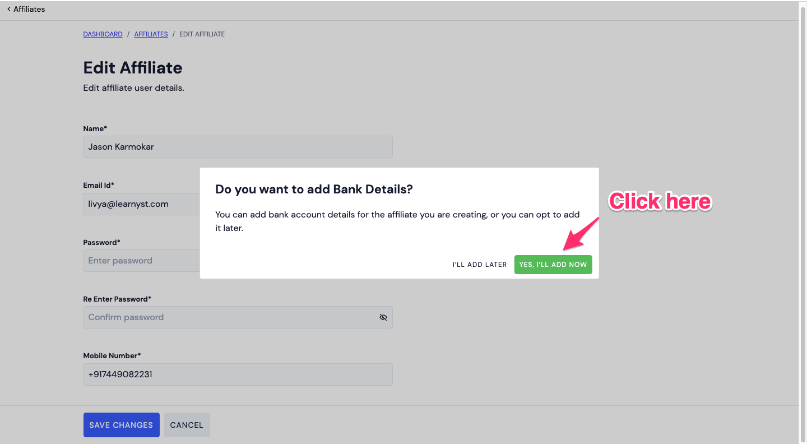Open the Affiliates breadcrumb link
This screenshot has height=444, width=807.
pyautogui.click(x=151, y=34)
